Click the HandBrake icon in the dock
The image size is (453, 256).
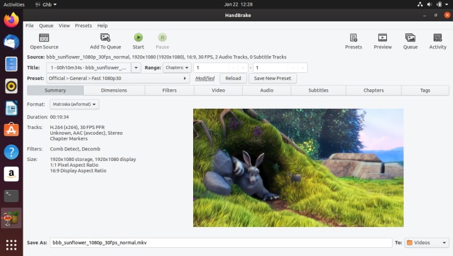(x=11, y=218)
